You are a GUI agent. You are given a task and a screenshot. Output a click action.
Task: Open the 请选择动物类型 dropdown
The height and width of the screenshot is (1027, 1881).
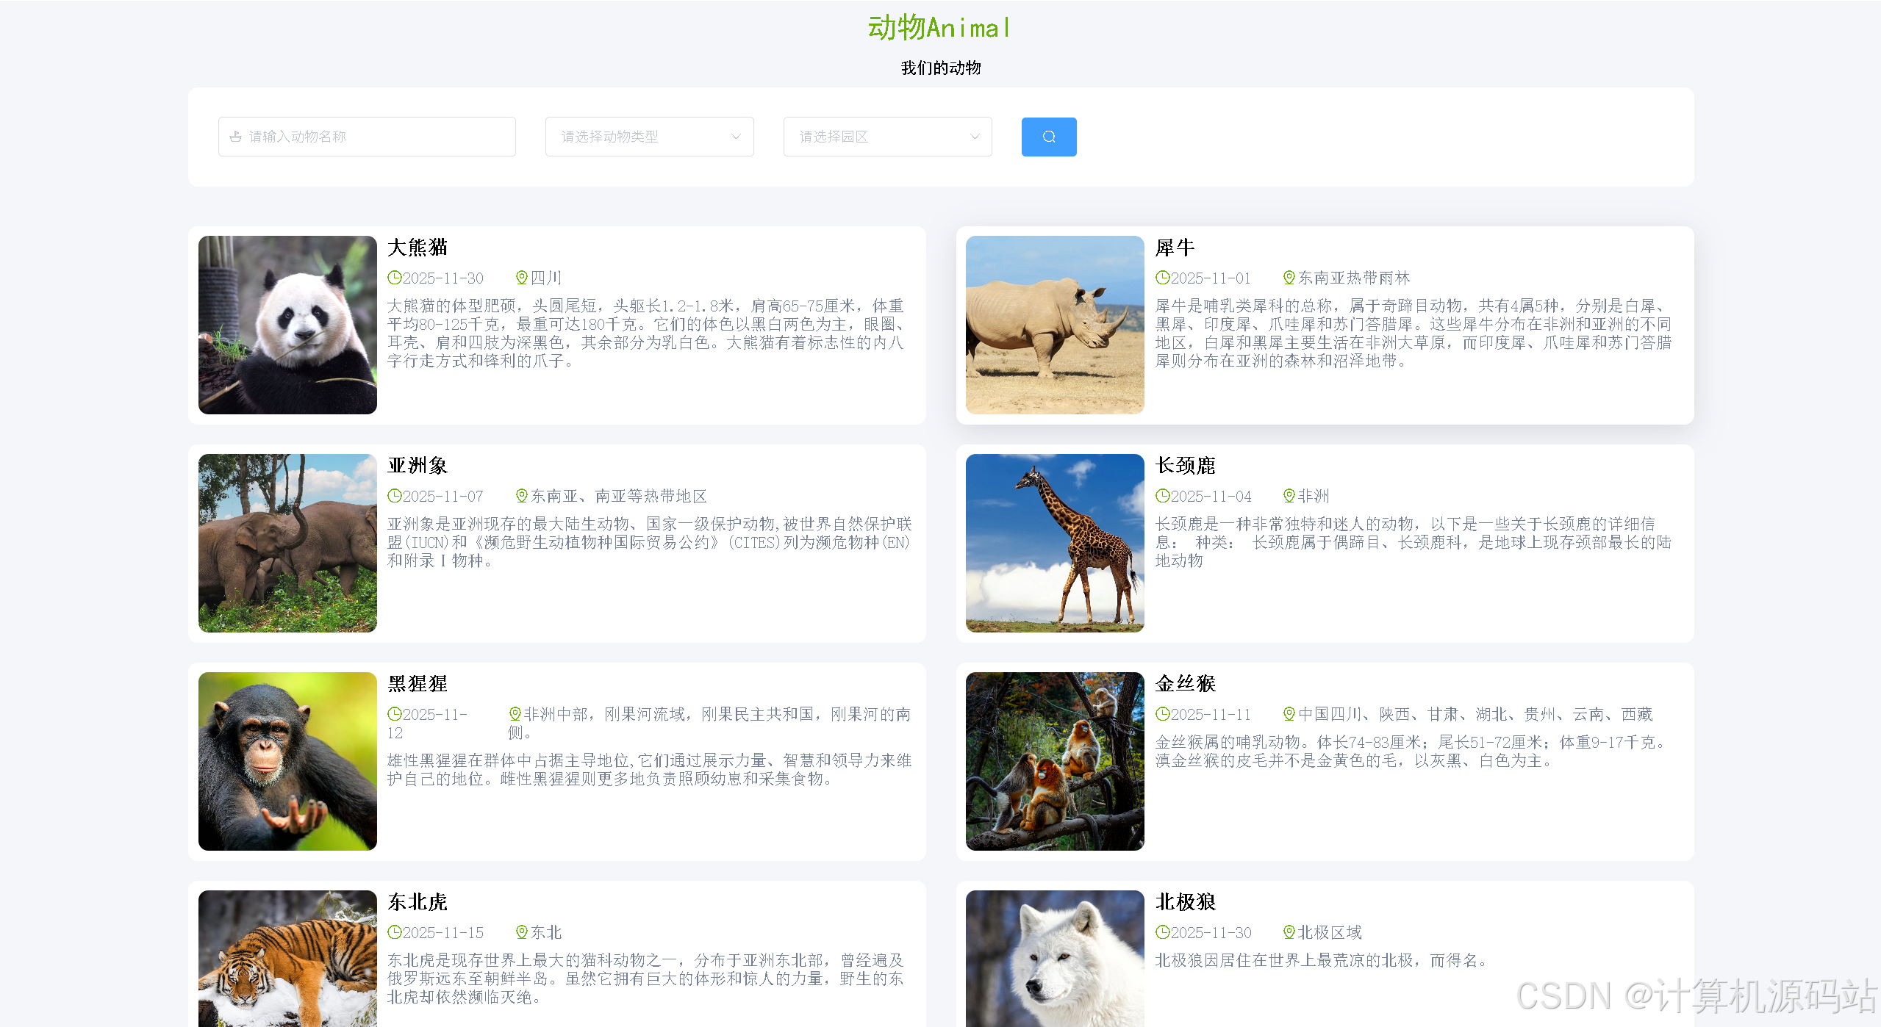[x=649, y=137]
